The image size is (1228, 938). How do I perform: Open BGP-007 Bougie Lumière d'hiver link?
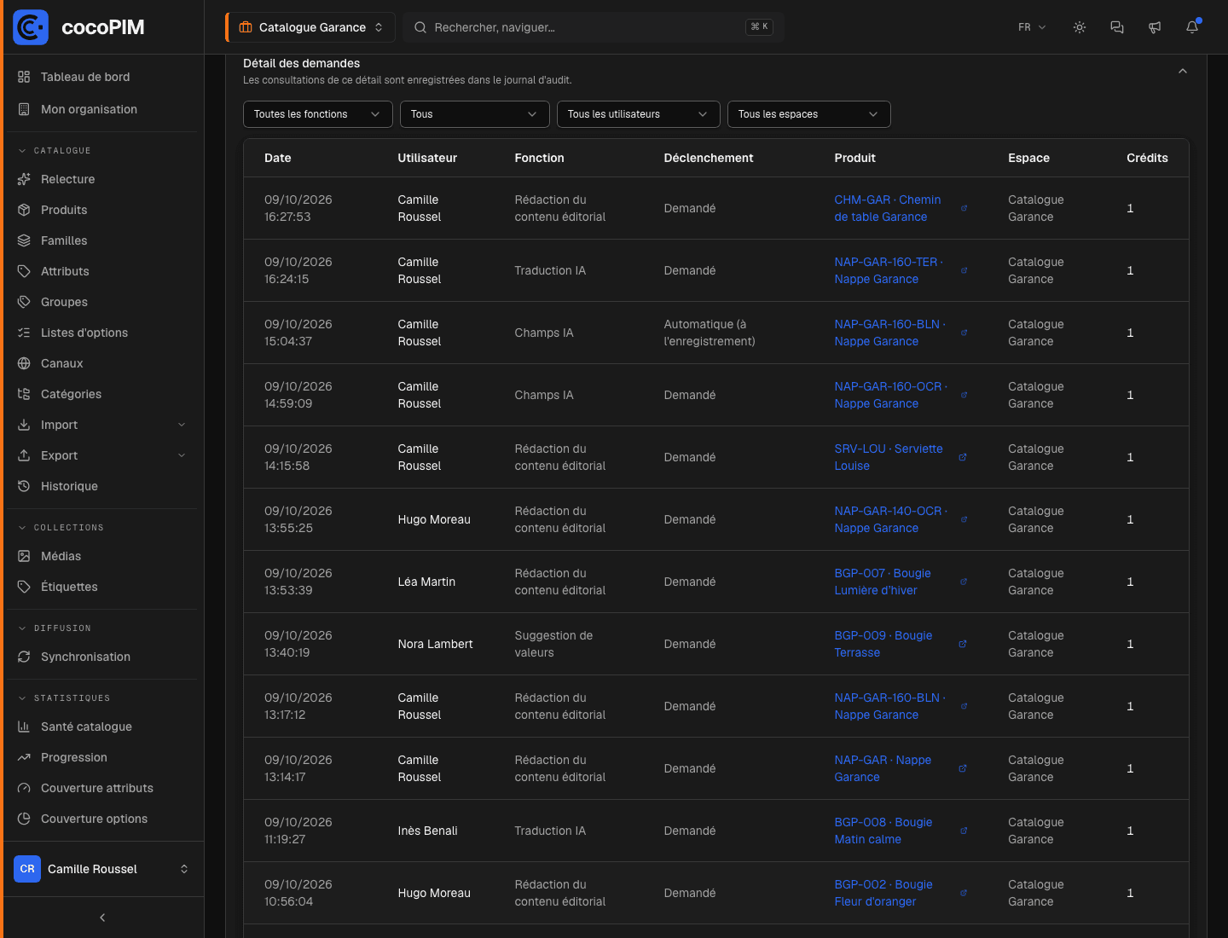click(x=883, y=582)
